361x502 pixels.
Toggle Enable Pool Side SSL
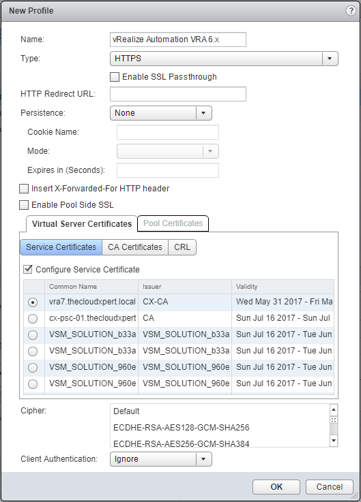pyautogui.click(x=24, y=205)
